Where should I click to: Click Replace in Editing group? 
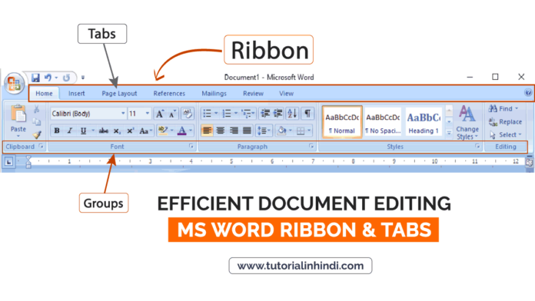point(505,121)
